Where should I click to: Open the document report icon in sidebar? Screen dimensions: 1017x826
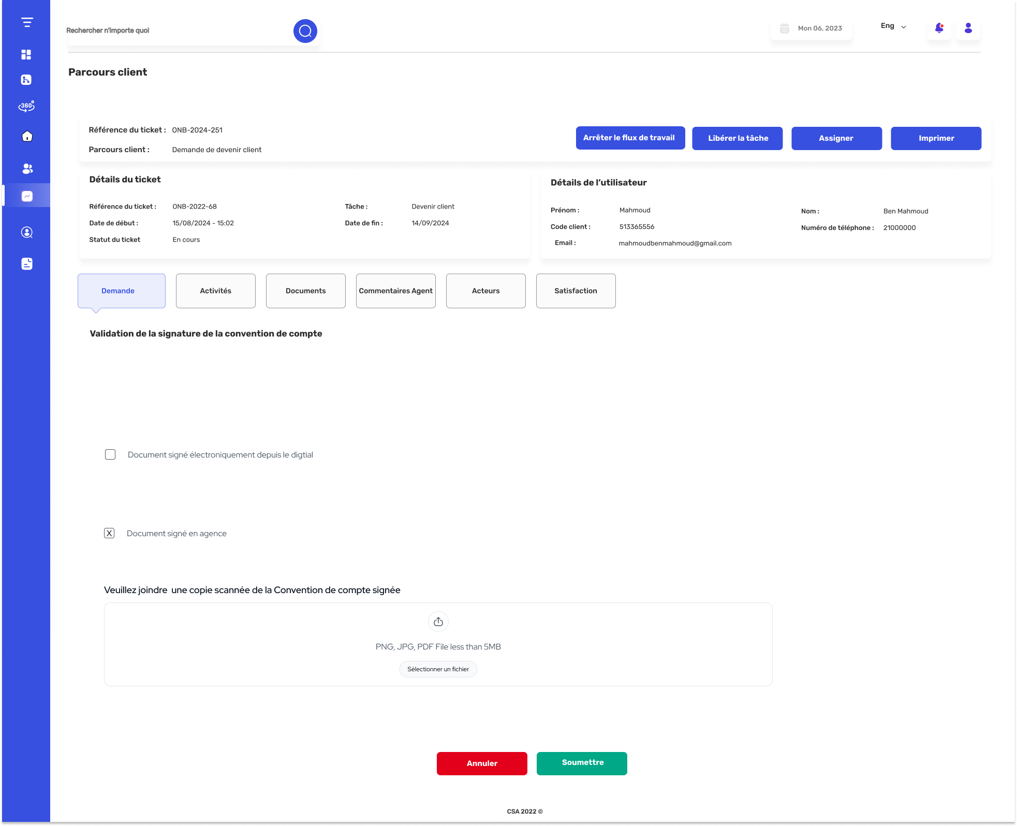(27, 264)
